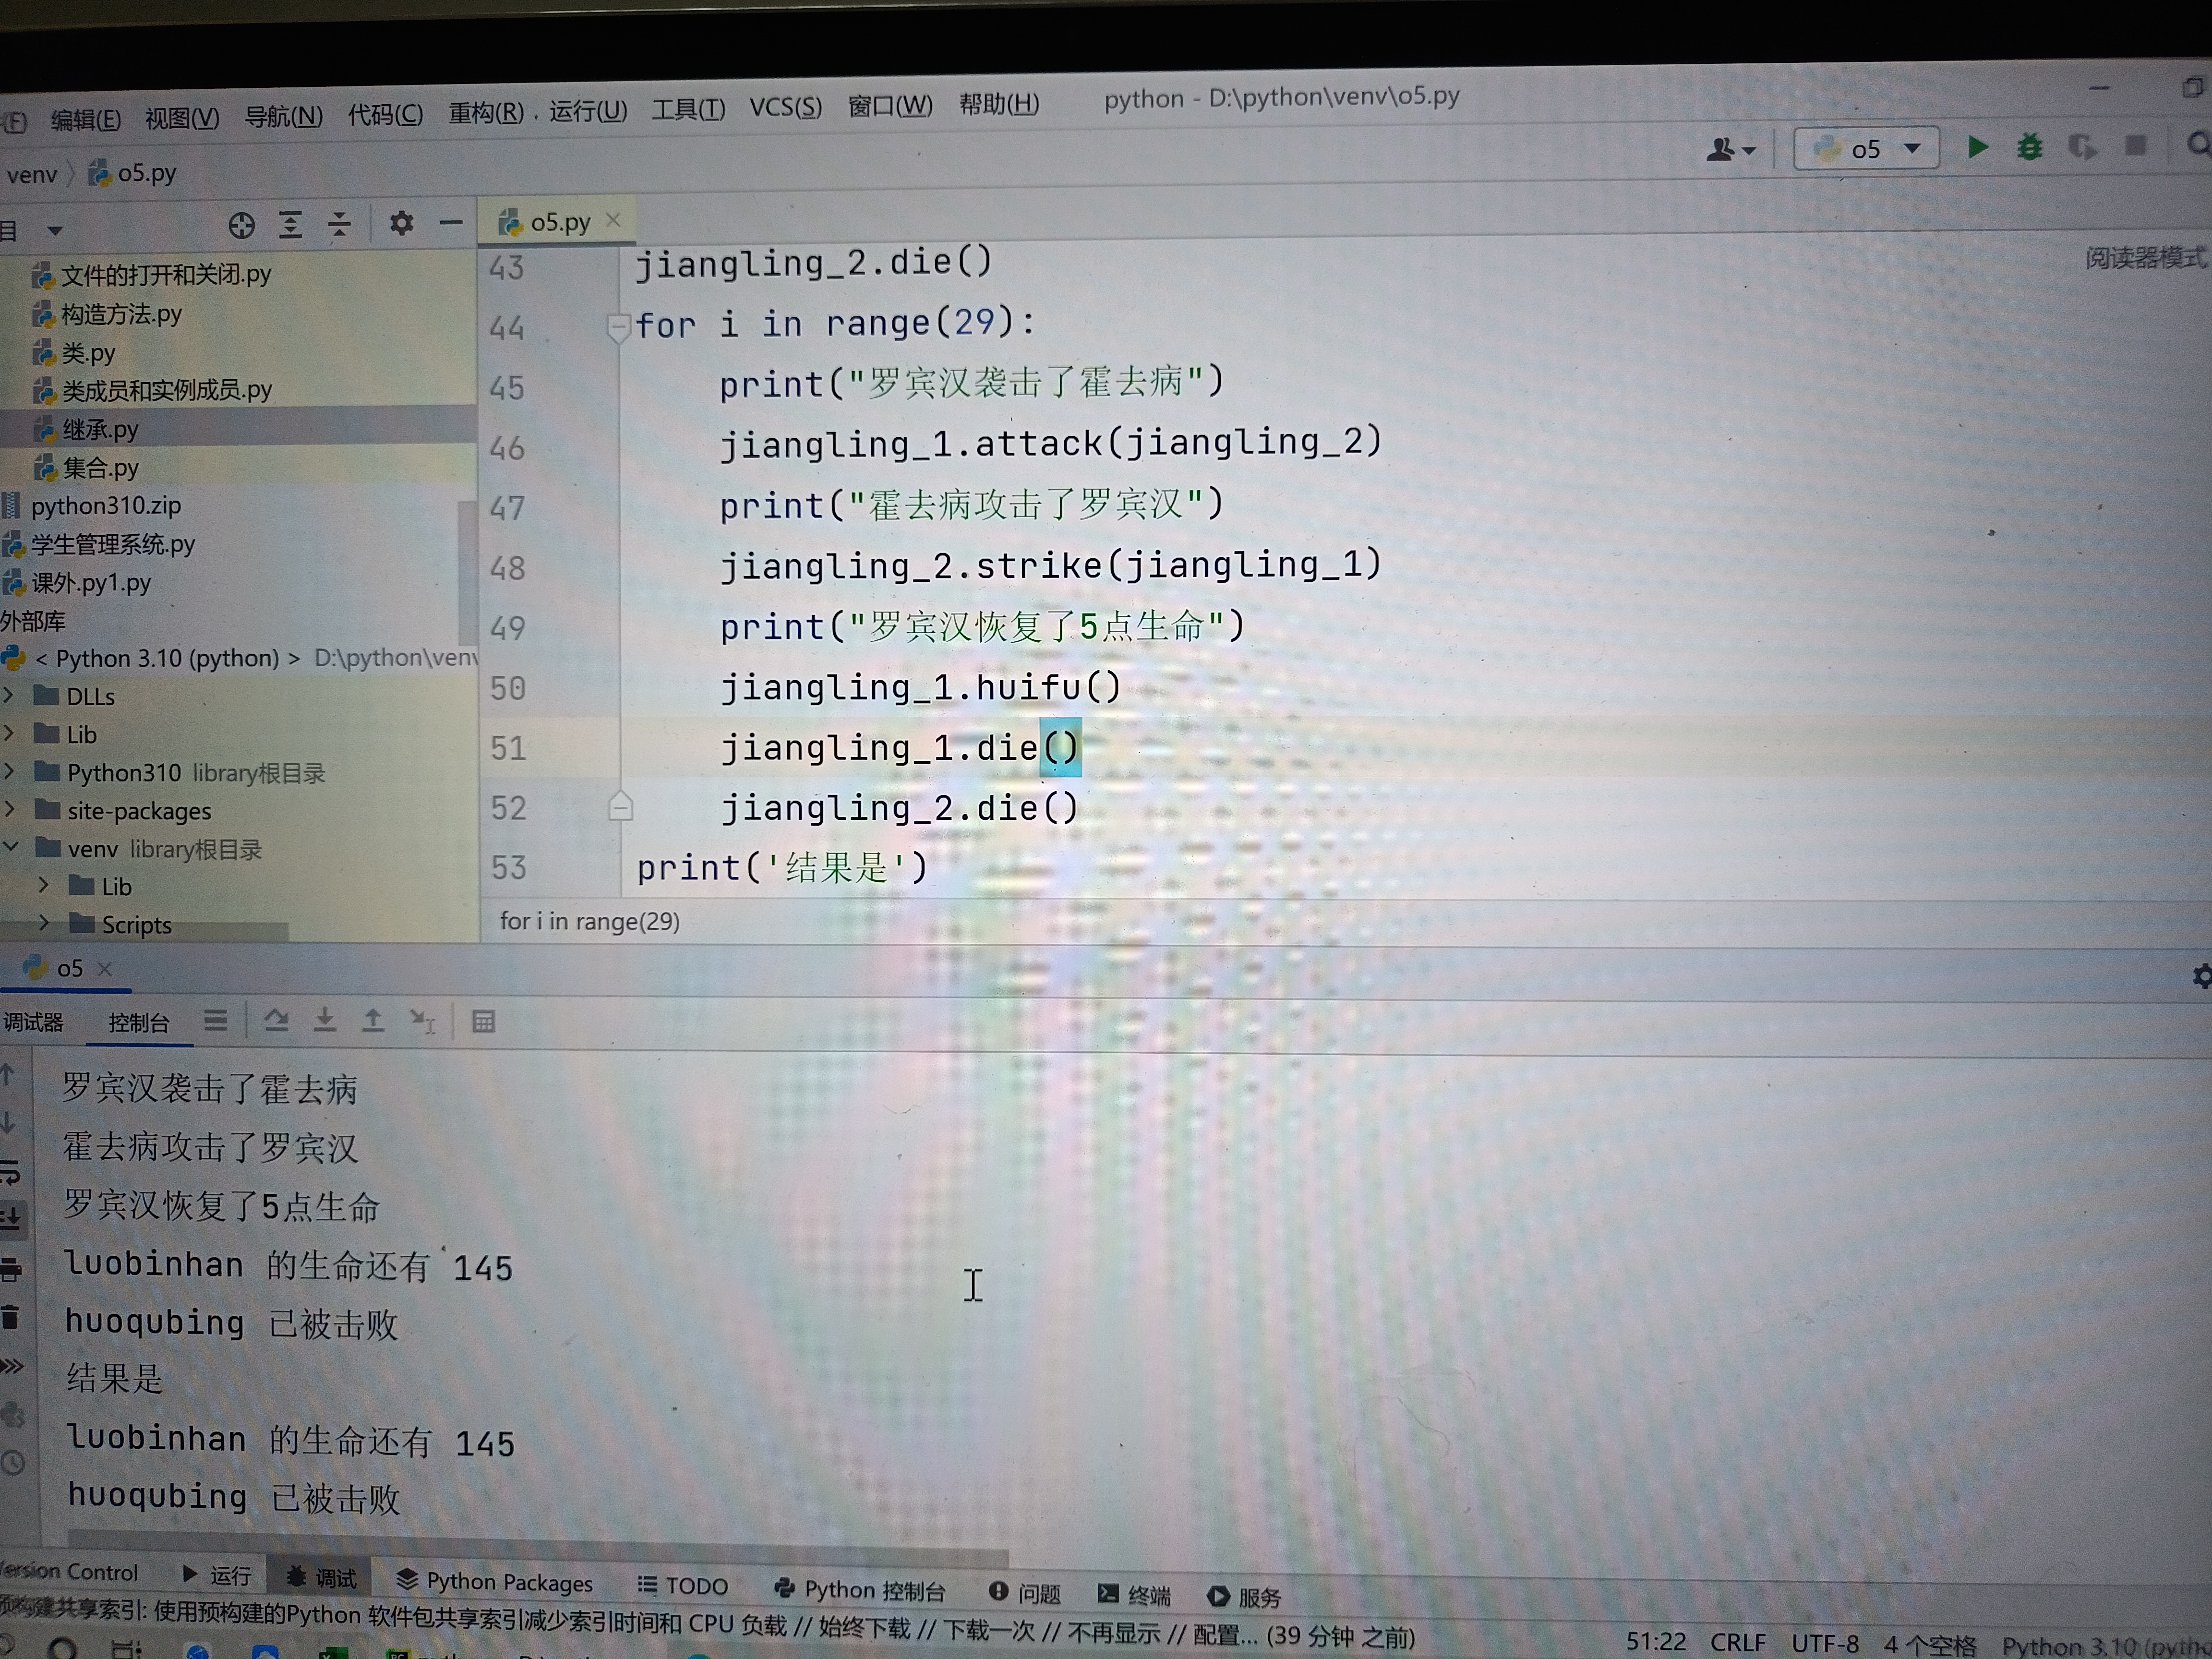Select opened file crosshair icon in project panel

241,225
